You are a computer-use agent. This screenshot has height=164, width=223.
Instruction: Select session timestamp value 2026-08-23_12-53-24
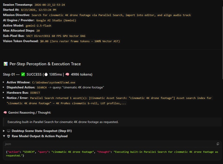(x=50, y=5)
